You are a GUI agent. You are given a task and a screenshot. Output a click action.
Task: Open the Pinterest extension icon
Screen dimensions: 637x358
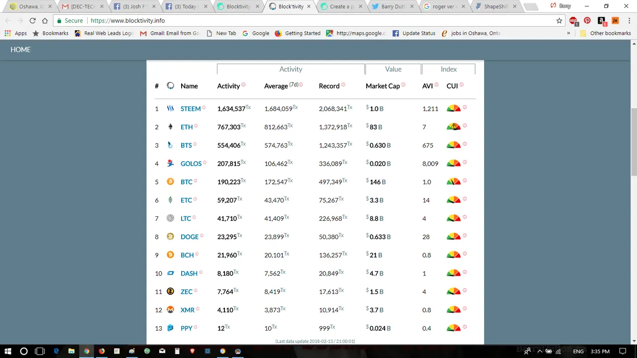tap(587, 20)
